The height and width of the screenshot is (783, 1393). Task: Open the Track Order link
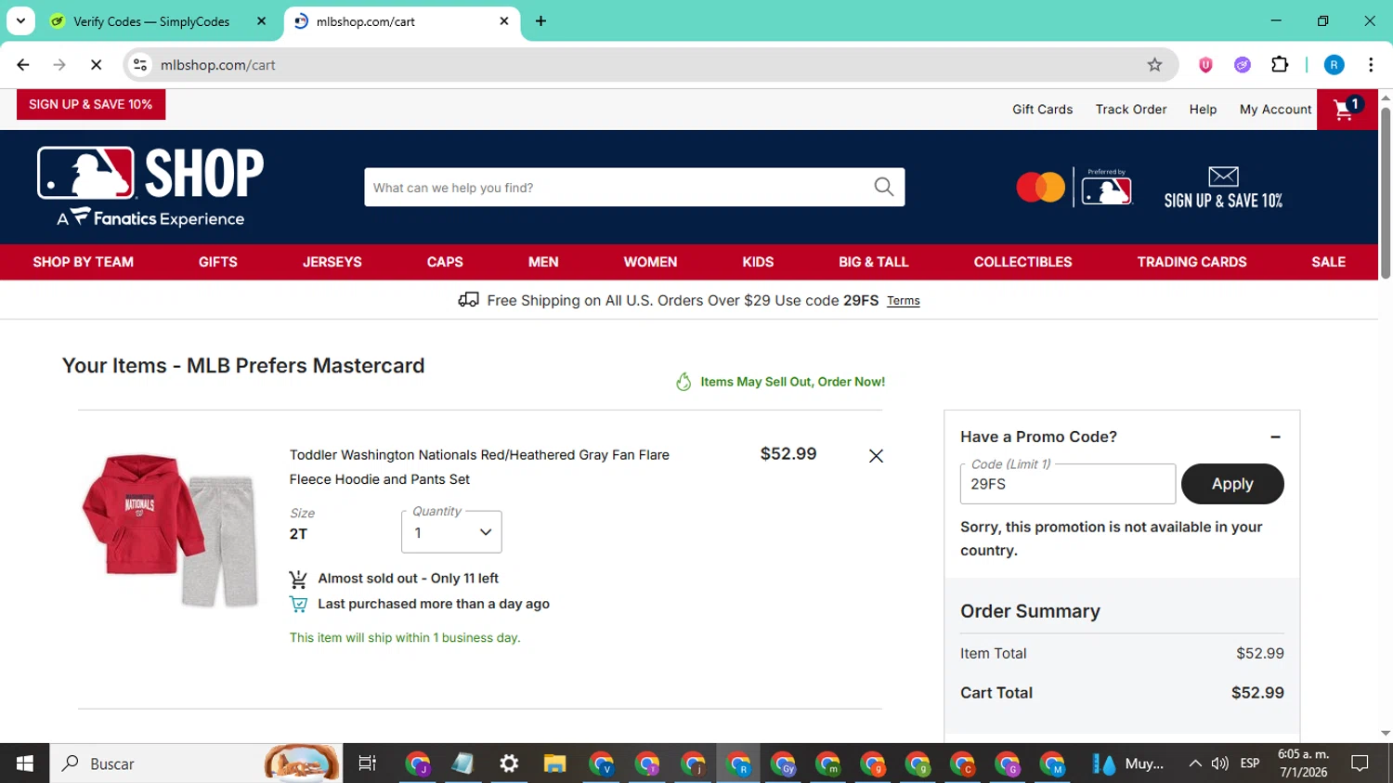click(1131, 110)
